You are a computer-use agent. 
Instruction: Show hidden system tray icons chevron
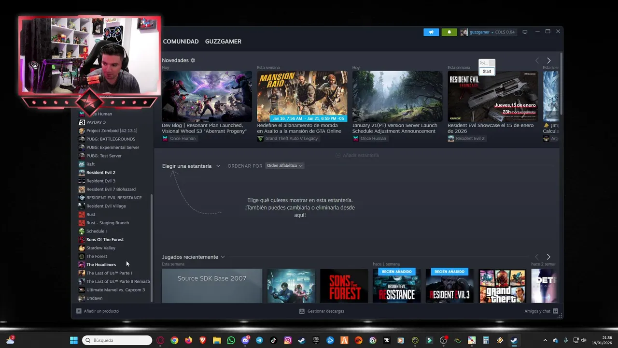545,340
